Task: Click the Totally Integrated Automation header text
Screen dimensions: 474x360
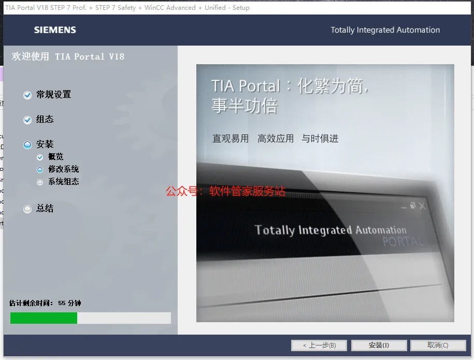Action: 385,30
